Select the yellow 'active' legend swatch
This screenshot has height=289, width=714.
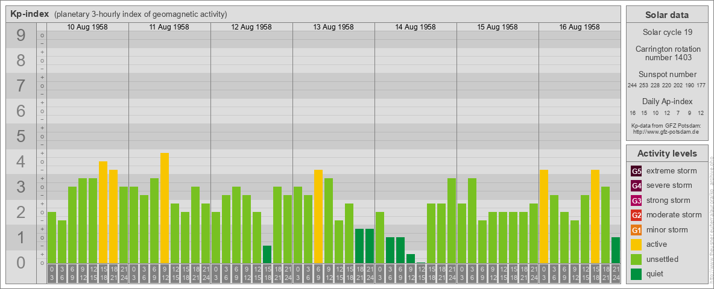coord(636,244)
